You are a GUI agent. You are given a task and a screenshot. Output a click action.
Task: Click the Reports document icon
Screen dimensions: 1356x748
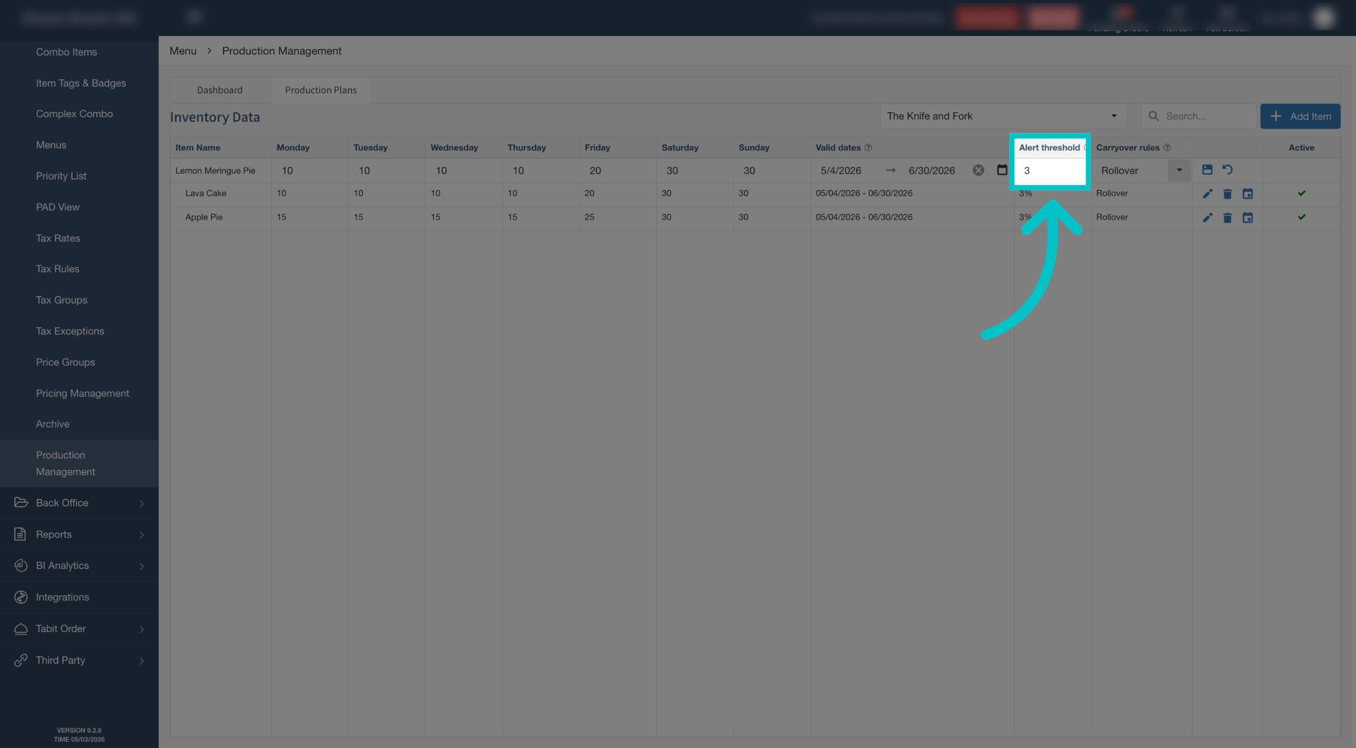[x=20, y=534]
